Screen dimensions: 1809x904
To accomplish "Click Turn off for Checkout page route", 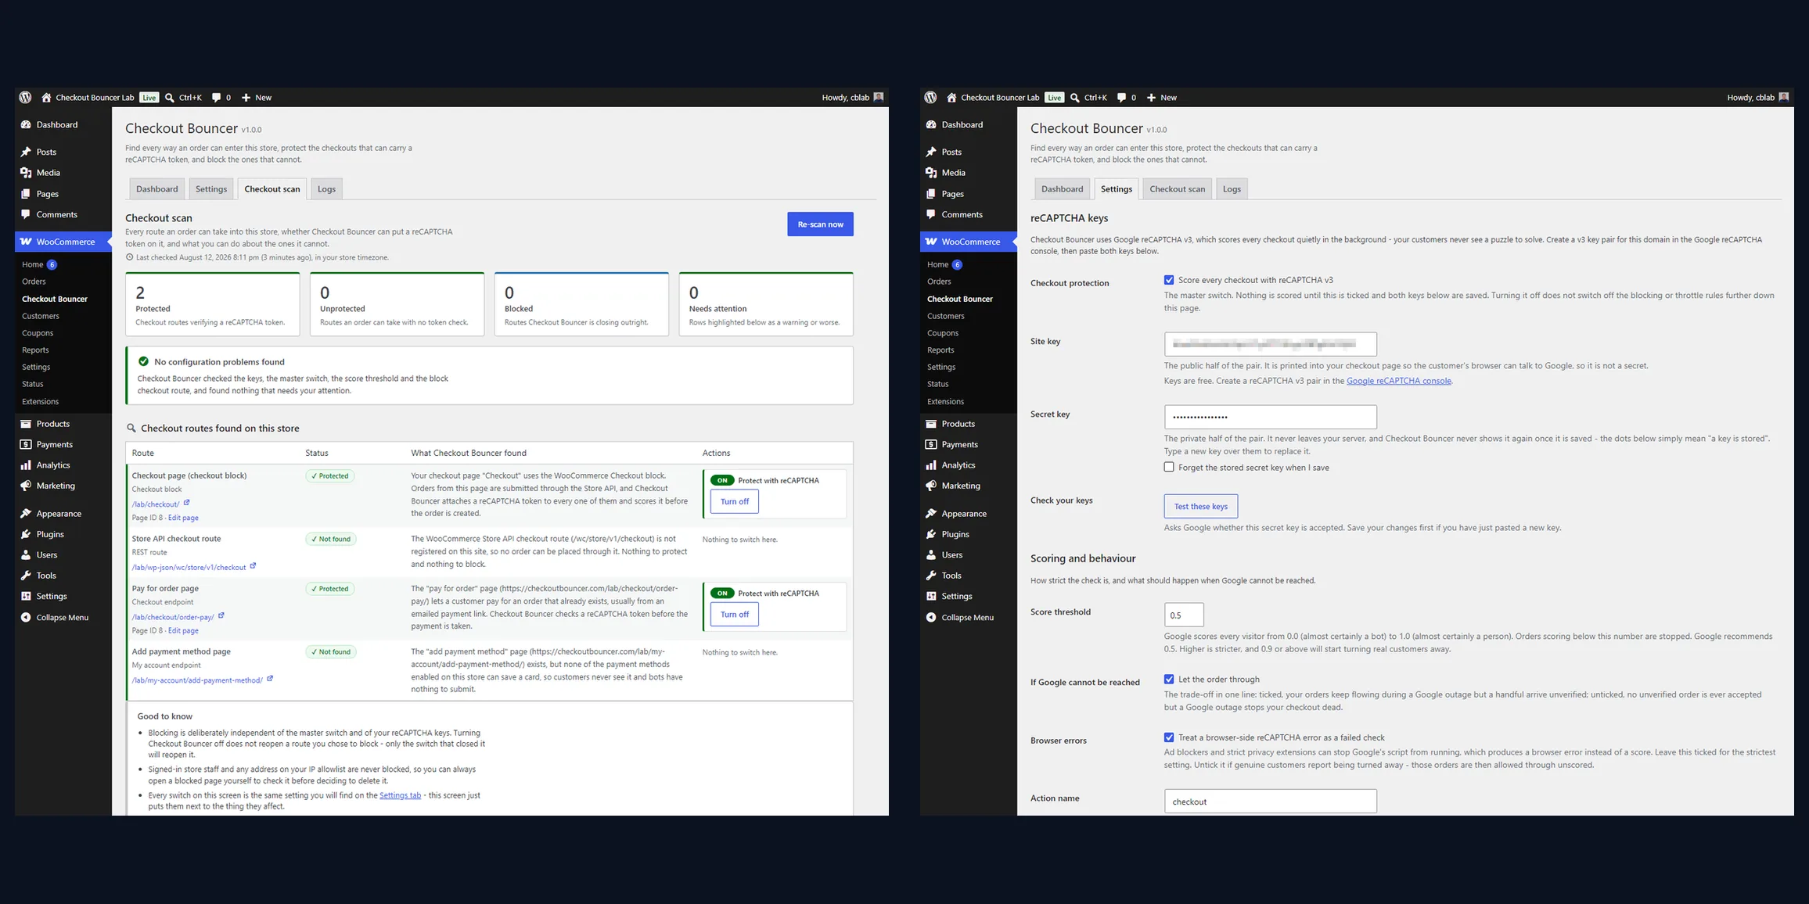I will (x=734, y=502).
